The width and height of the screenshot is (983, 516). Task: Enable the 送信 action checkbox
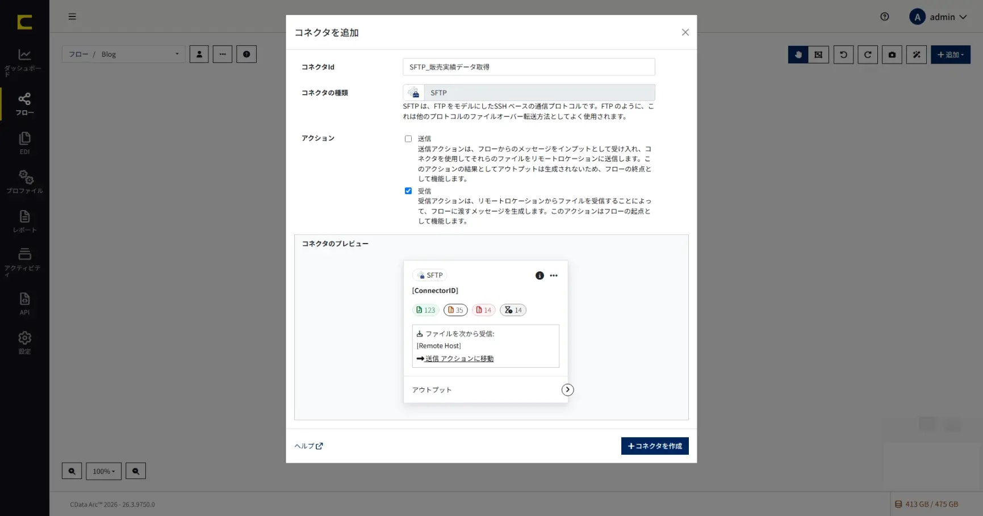[408, 139]
